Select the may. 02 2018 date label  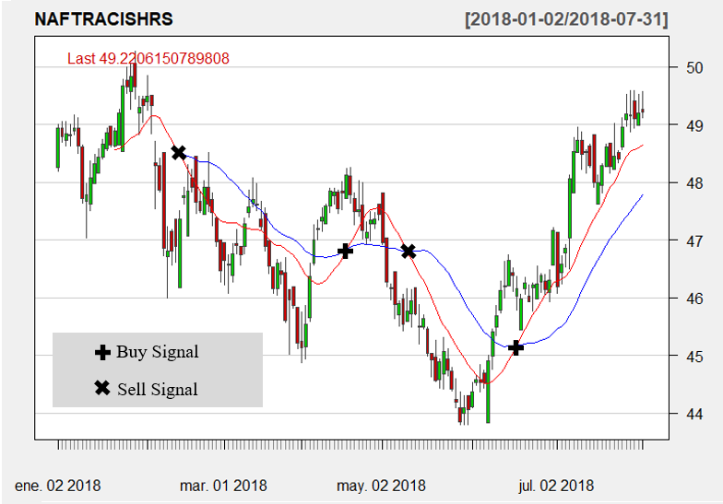381,485
